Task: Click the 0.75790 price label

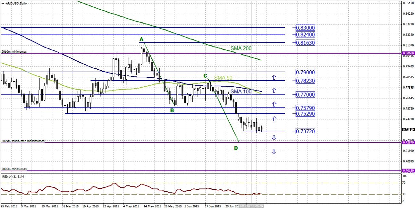Action: click(305, 108)
